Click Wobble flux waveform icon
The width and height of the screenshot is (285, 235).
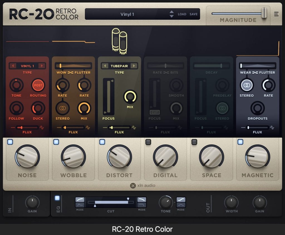coord(88,127)
